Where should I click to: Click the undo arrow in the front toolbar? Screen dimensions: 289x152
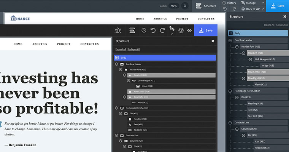(153, 30)
